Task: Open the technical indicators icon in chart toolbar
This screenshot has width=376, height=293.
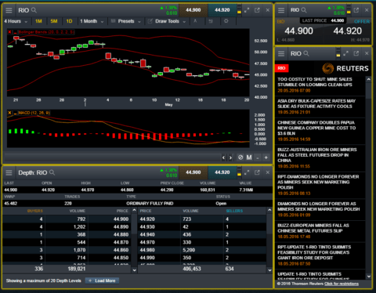Action: [195, 21]
